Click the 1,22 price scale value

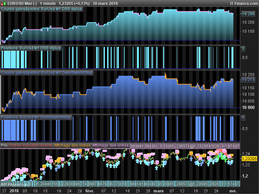click(246, 165)
